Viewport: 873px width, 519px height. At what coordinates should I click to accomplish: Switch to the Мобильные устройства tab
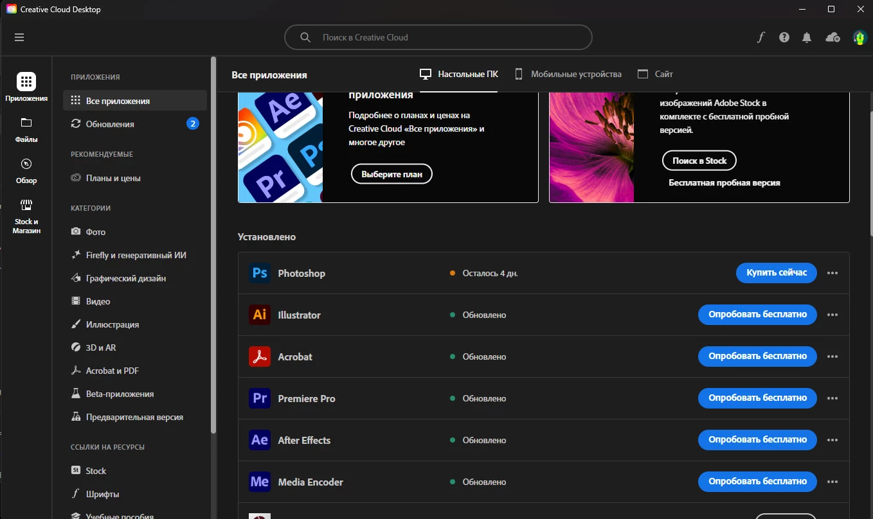568,75
